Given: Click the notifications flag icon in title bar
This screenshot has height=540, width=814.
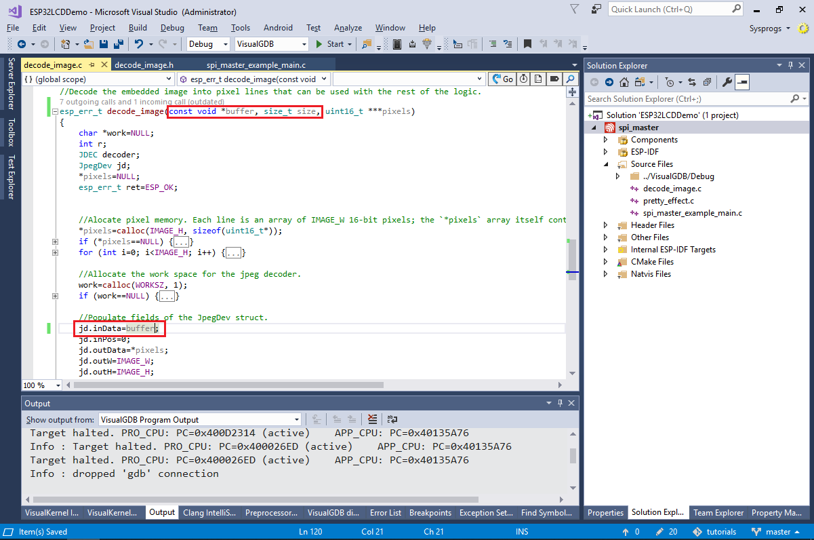Looking at the screenshot, I should (575, 9).
